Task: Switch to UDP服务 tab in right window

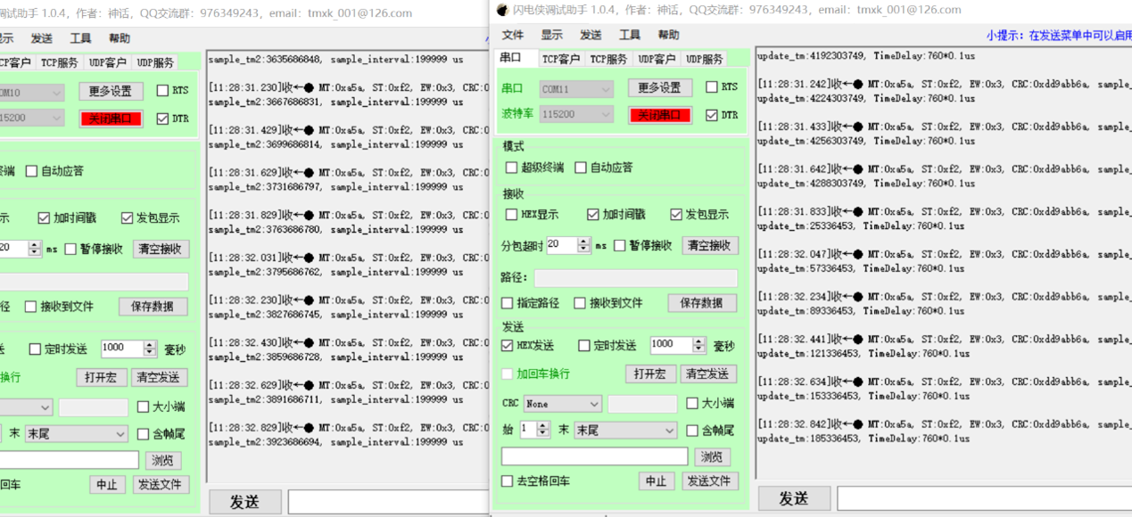Action: click(704, 59)
